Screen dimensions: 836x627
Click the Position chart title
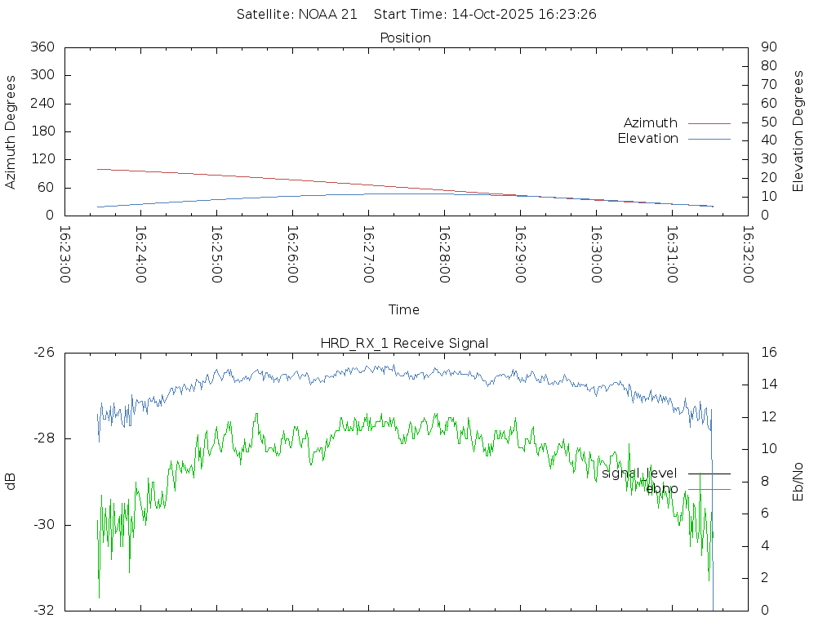(x=405, y=38)
